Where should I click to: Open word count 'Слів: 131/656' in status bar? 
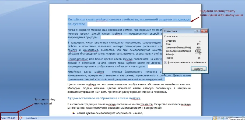click(x=8, y=118)
